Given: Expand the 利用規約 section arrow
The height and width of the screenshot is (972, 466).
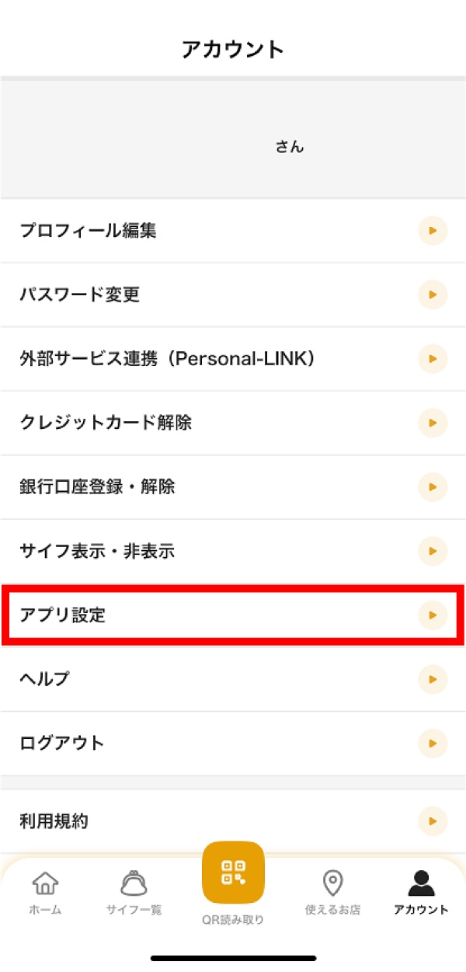Looking at the screenshot, I should pos(433,820).
